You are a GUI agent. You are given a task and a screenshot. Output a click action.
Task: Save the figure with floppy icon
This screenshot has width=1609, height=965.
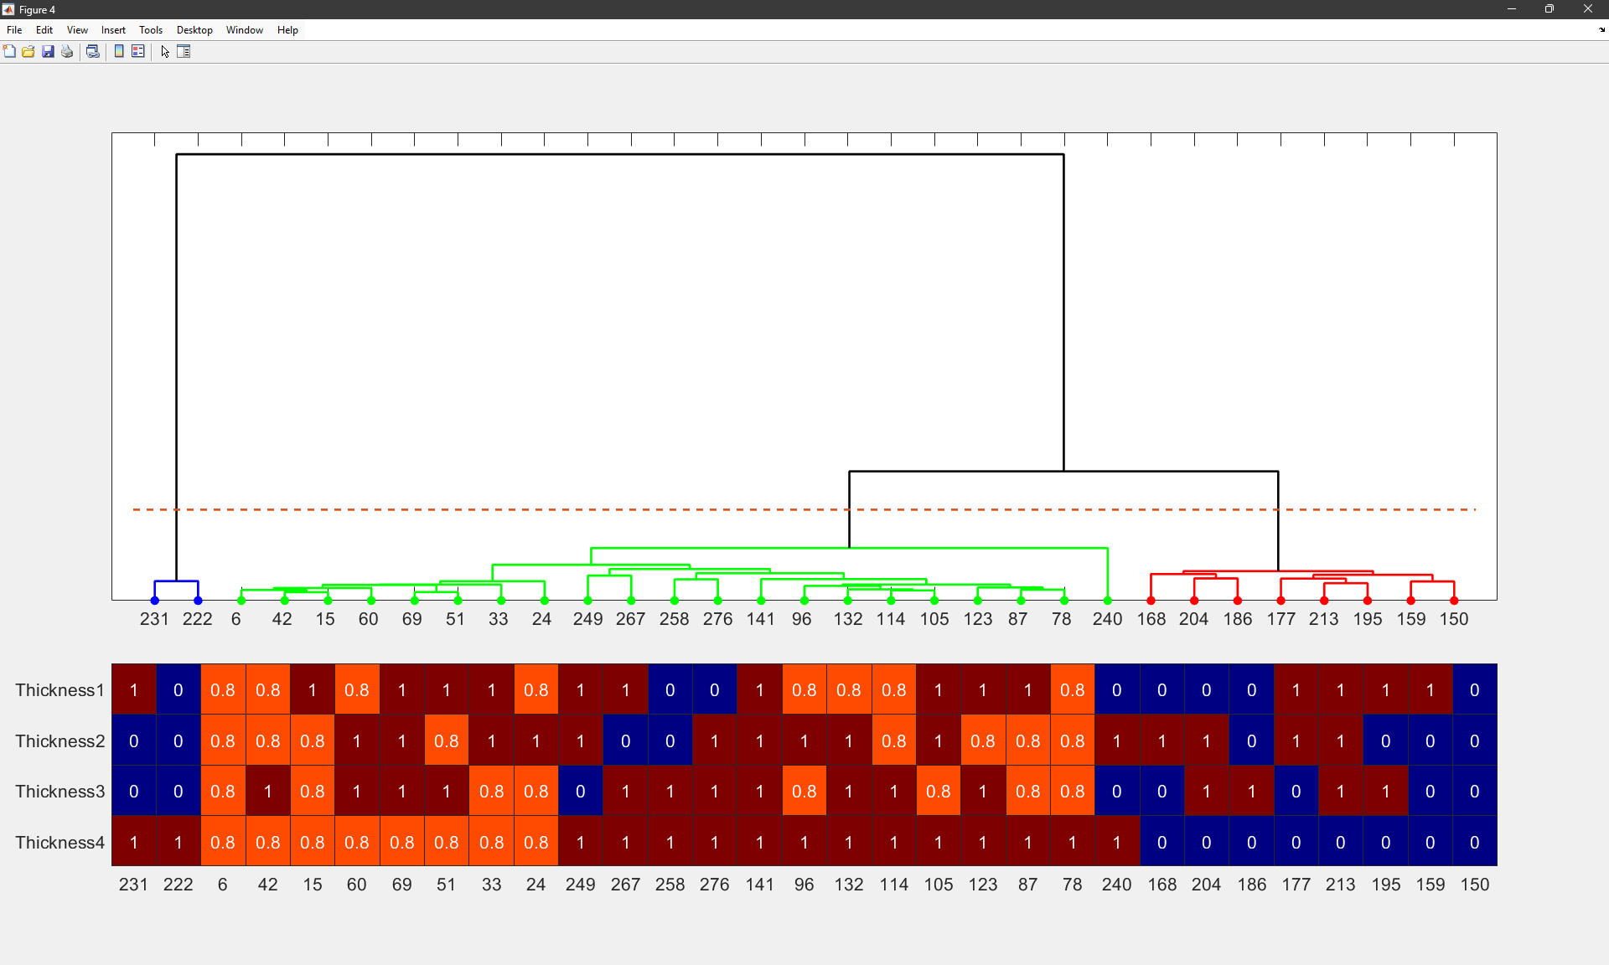[48, 52]
